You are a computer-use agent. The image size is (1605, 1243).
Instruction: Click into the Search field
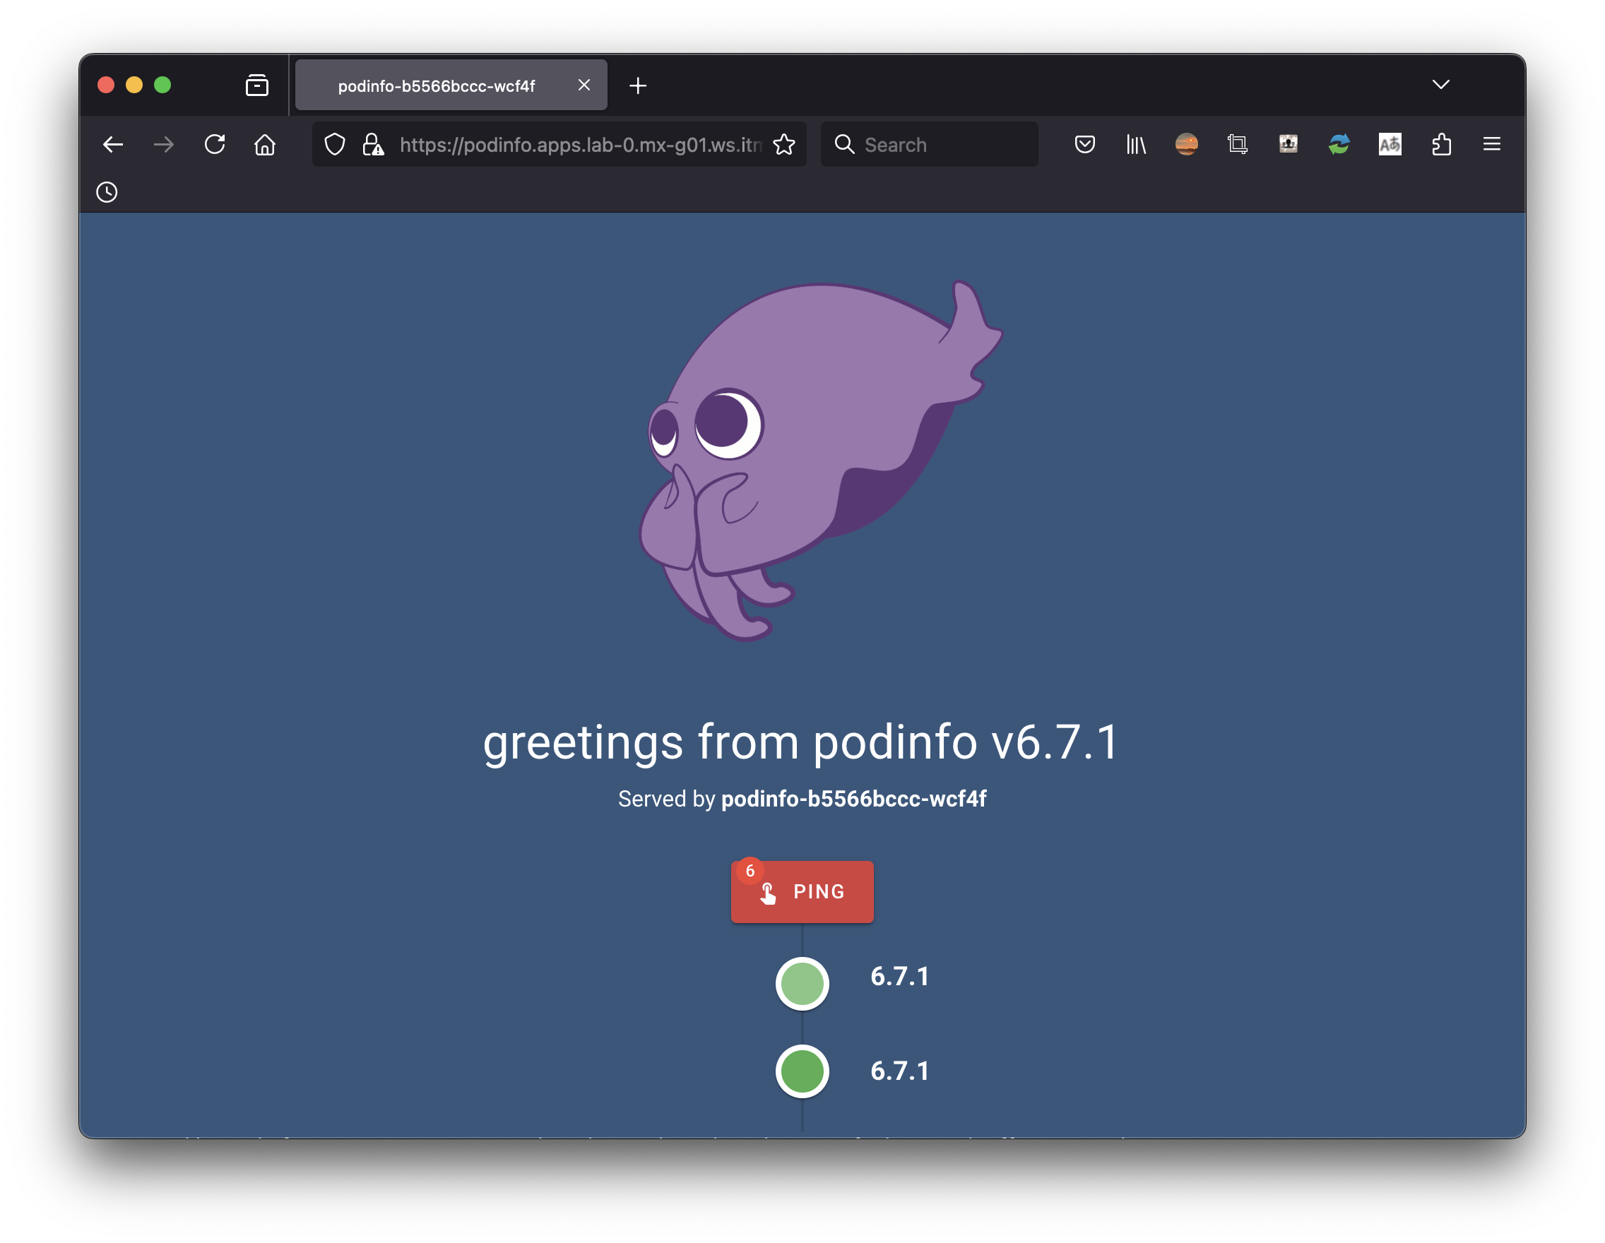point(930,145)
